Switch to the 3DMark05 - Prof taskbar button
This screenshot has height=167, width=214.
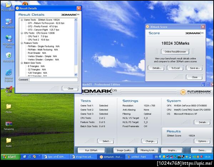click(x=111, y=157)
